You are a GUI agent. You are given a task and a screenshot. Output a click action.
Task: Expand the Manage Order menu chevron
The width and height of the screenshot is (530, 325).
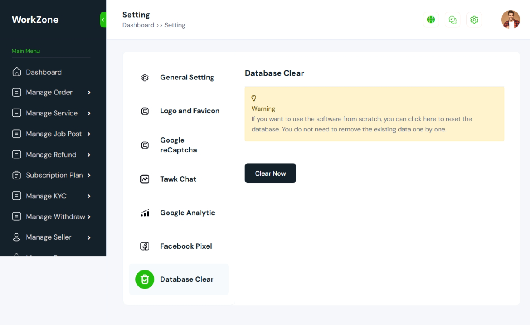89,92
